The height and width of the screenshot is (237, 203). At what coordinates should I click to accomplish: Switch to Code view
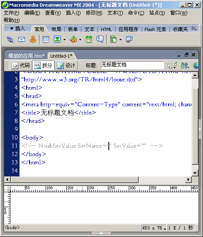tap(21, 66)
